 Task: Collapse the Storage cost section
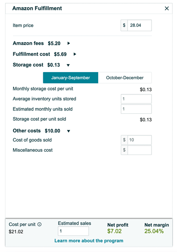pos(68,65)
